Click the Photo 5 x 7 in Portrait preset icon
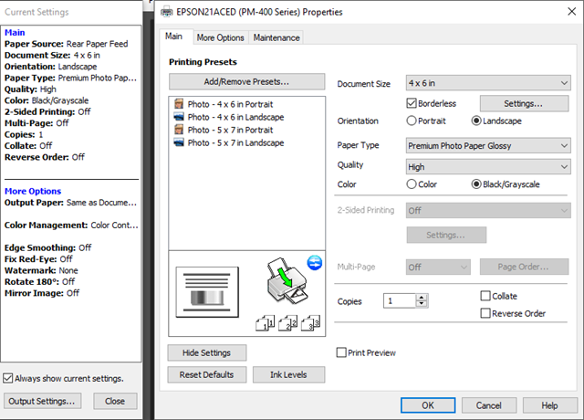This screenshot has width=584, height=420. (179, 130)
